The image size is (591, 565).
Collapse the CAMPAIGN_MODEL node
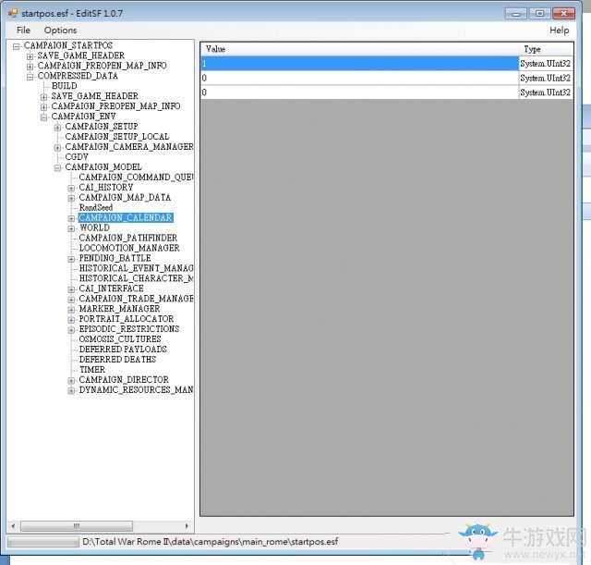57,168
